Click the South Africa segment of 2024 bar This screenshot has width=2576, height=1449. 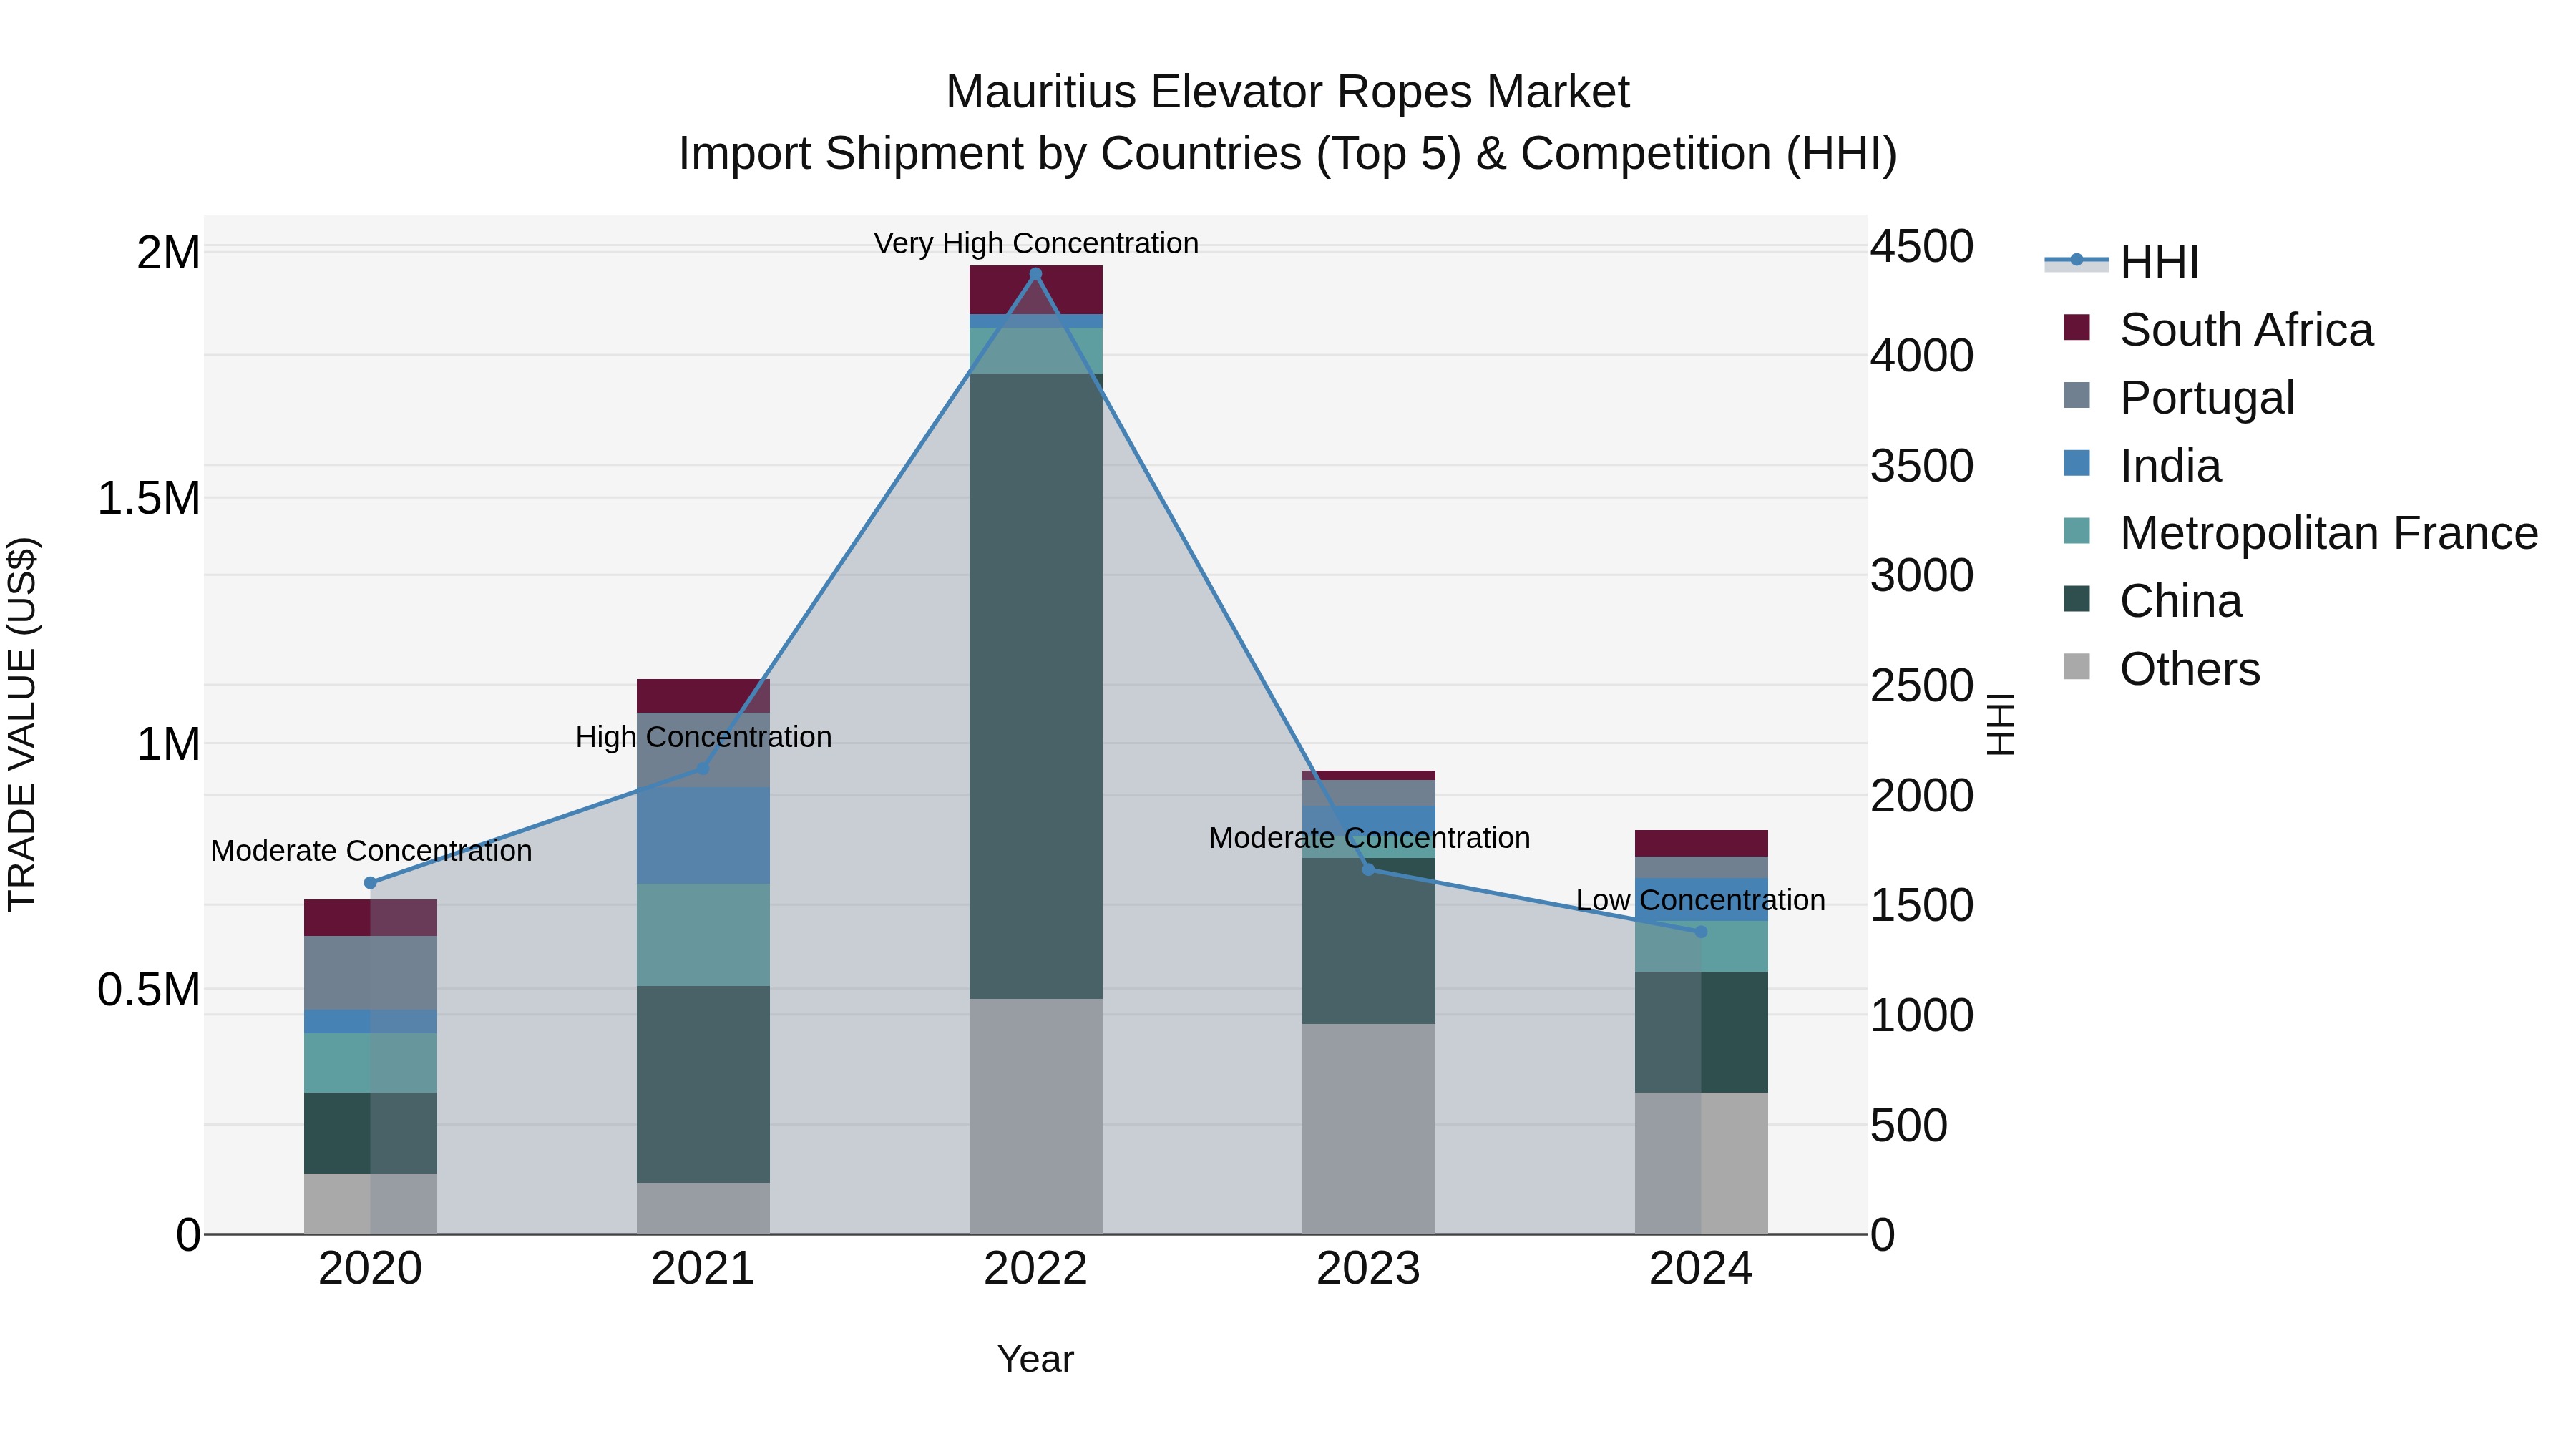pos(1701,843)
